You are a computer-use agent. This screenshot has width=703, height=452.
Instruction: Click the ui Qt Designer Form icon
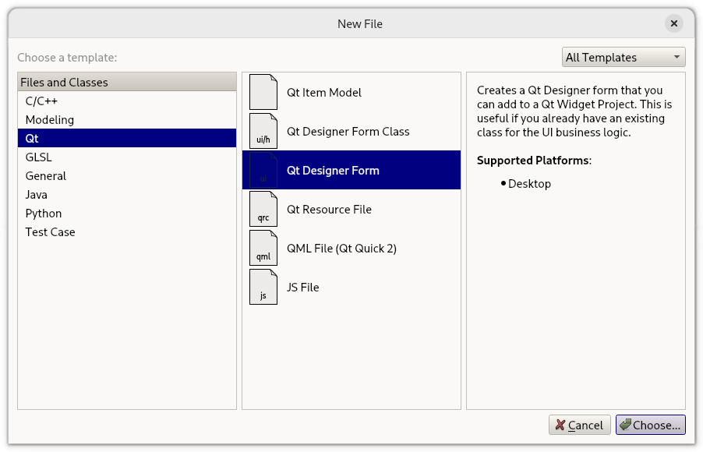(x=263, y=170)
